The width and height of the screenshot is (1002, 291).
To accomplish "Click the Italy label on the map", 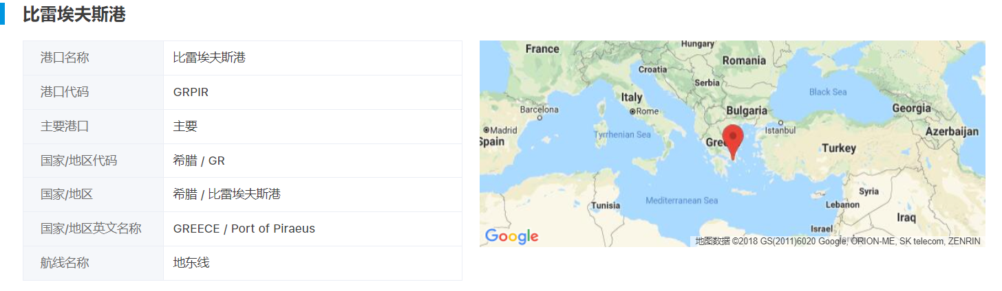I will (x=631, y=97).
